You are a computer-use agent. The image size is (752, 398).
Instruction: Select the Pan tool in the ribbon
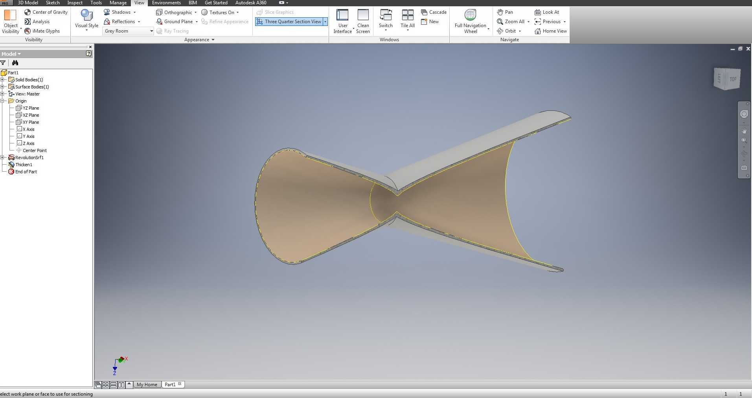pyautogui.click(x=505, y=12)
